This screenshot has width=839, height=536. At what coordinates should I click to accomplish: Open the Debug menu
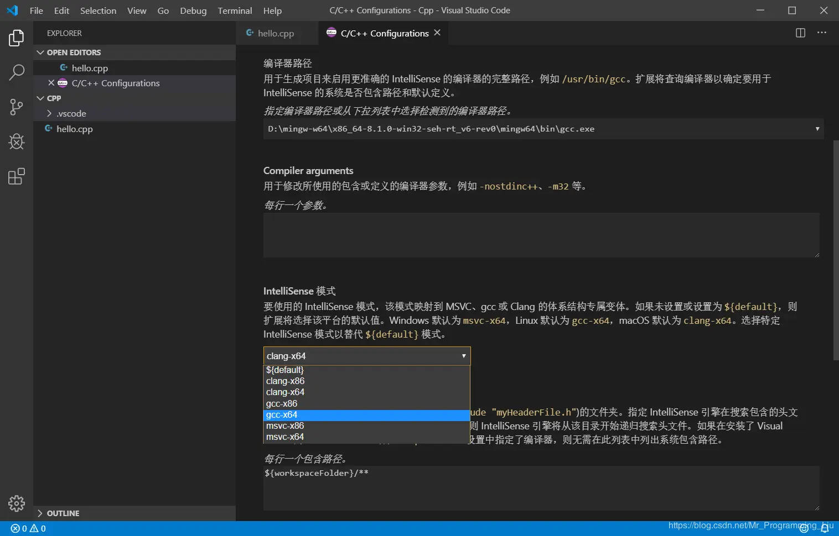click(193, 10)
